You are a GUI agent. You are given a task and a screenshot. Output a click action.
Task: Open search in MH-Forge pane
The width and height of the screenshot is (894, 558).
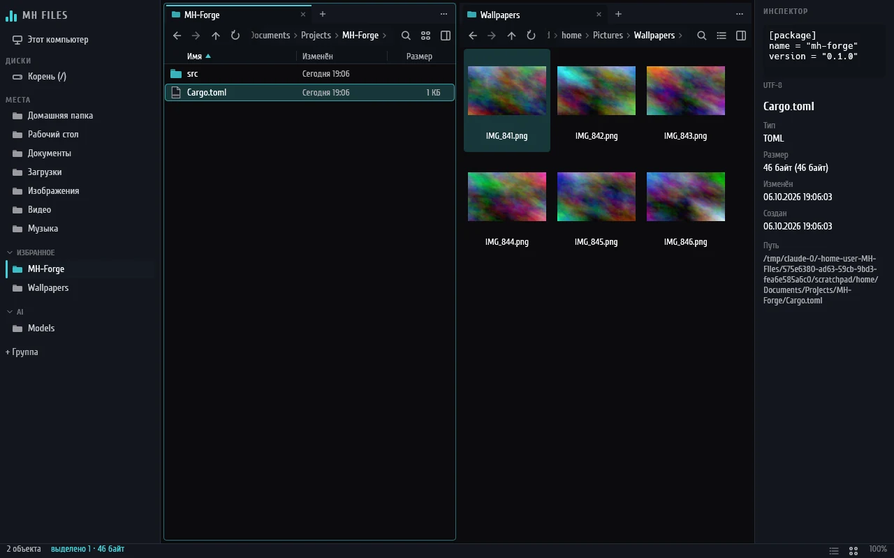406,36
